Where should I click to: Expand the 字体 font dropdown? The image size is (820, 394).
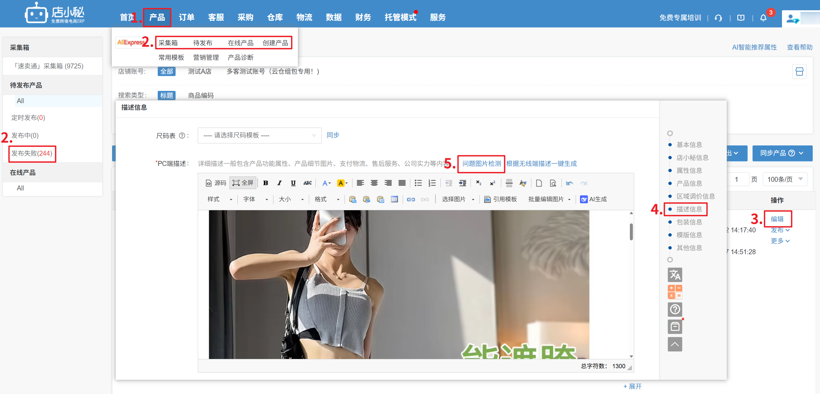click(255, 199)
